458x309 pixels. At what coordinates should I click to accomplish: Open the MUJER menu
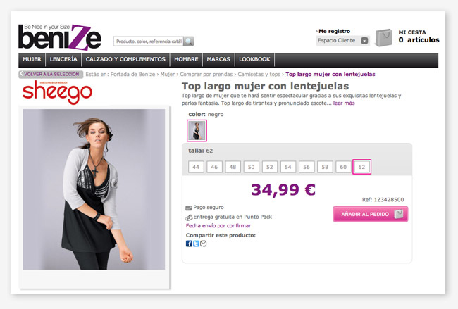(x=32, y=59)
